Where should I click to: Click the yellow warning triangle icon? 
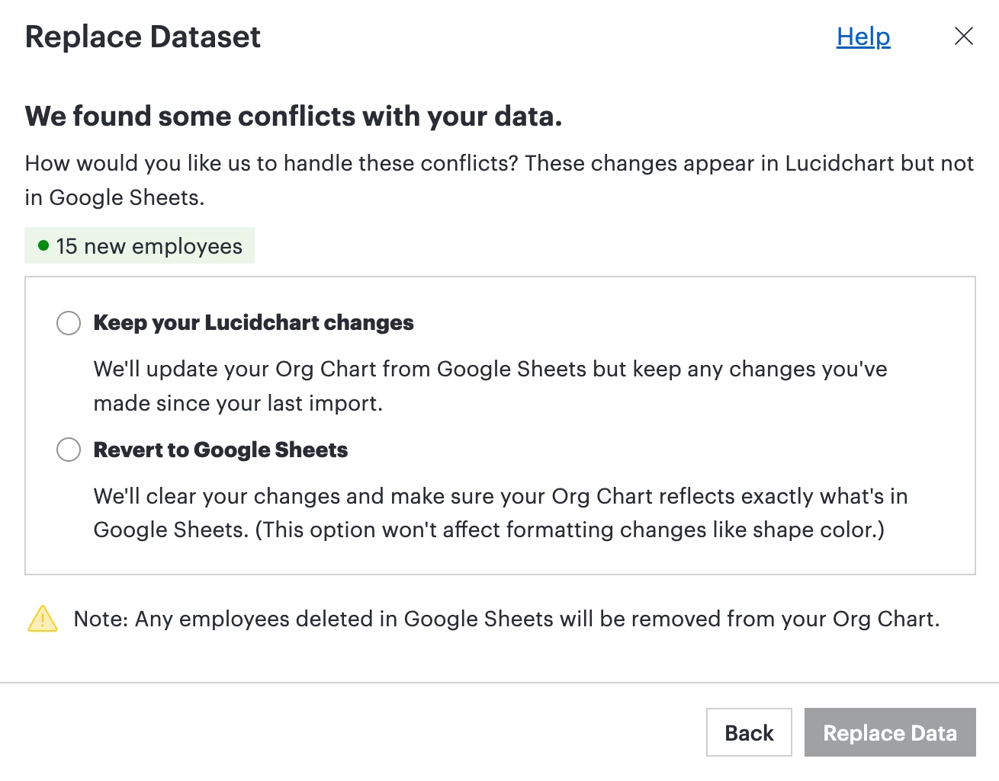(43, 619)
